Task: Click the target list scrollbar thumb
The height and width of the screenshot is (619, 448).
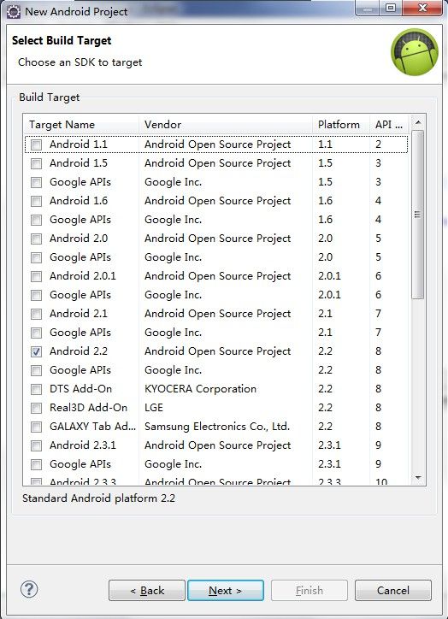Action: click(x=417, y=215)
